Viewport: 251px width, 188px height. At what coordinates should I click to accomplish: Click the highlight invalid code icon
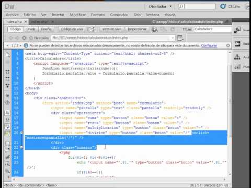click(x=7, y=120)
